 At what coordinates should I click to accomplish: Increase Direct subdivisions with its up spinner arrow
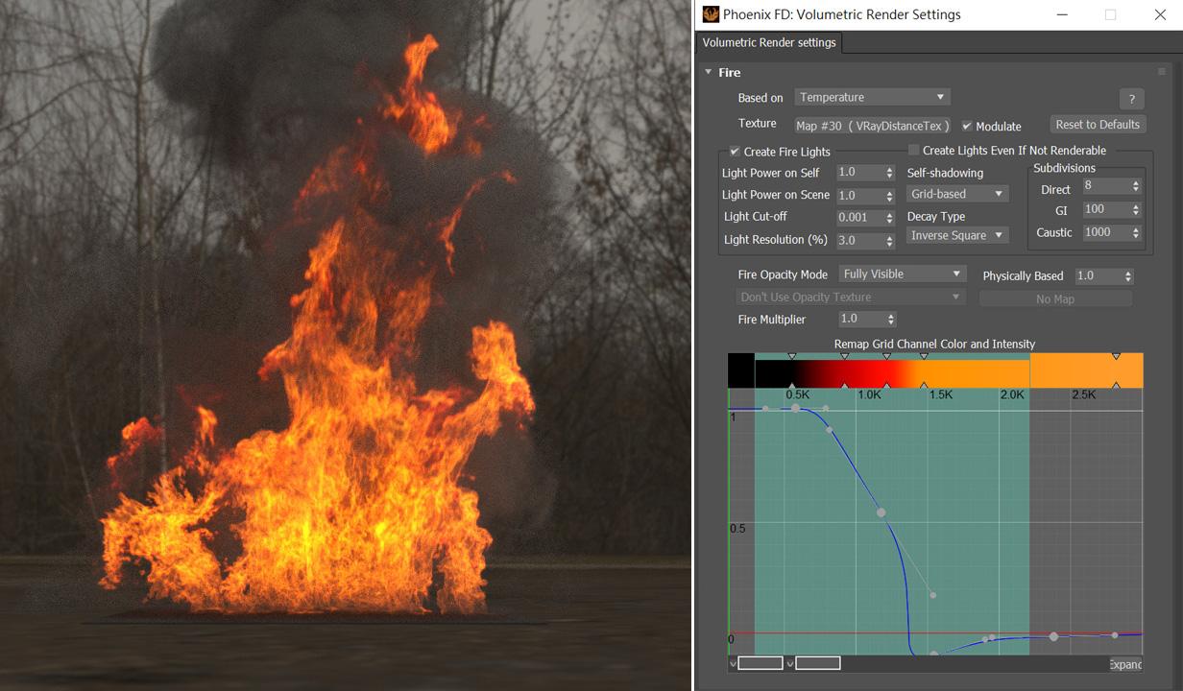click(1134, 181)
